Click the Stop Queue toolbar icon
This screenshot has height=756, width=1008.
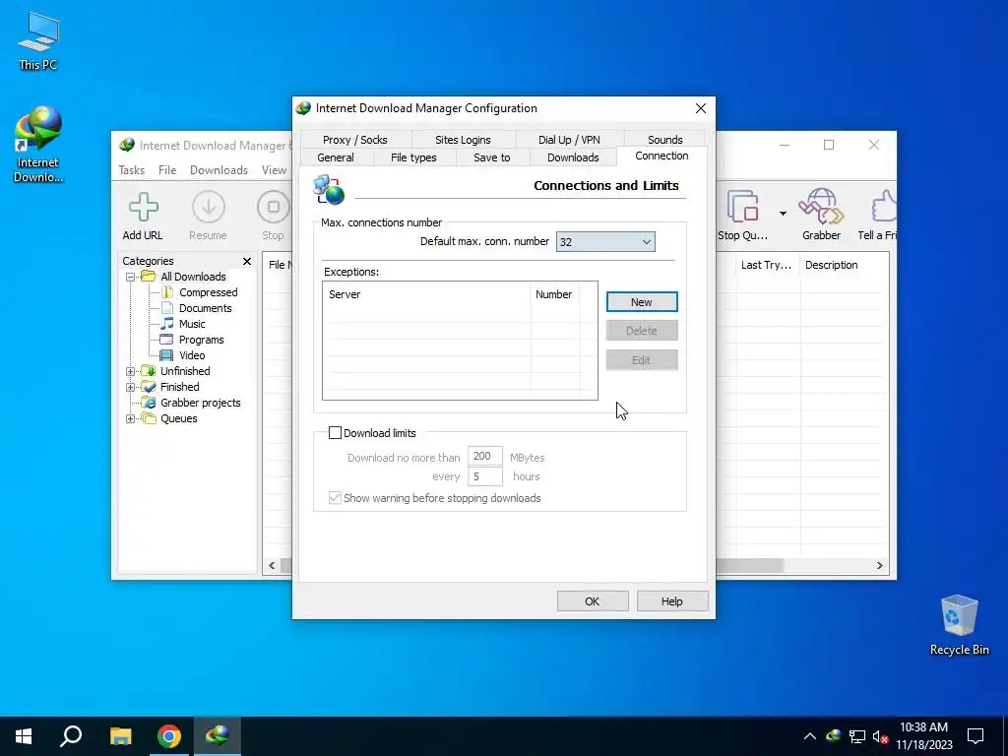[742, 216]
